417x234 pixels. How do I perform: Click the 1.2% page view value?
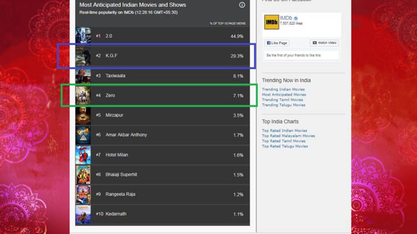coord(238,195)
